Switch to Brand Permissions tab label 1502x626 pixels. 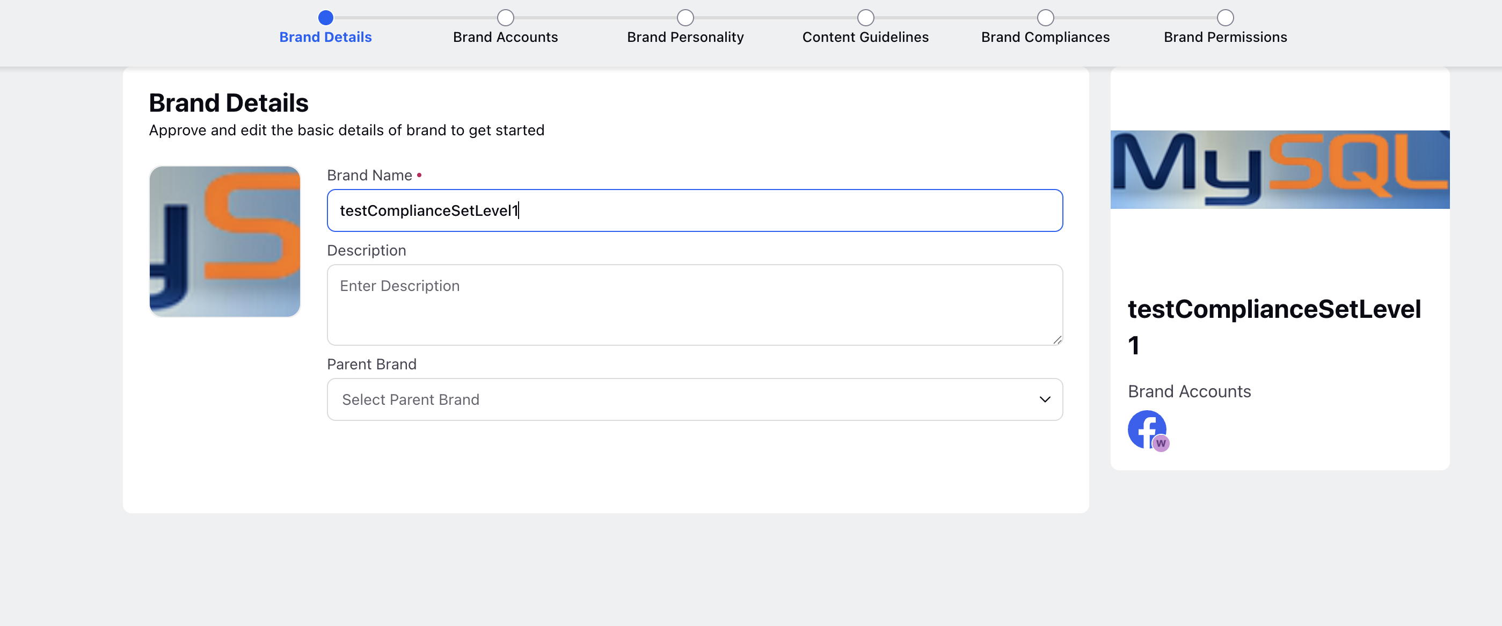(x=1225, y=38)
